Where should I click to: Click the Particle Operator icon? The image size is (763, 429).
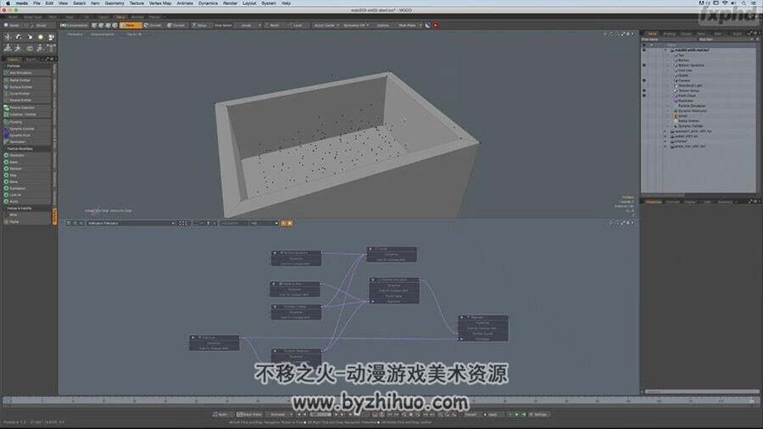tap(6, 108)
